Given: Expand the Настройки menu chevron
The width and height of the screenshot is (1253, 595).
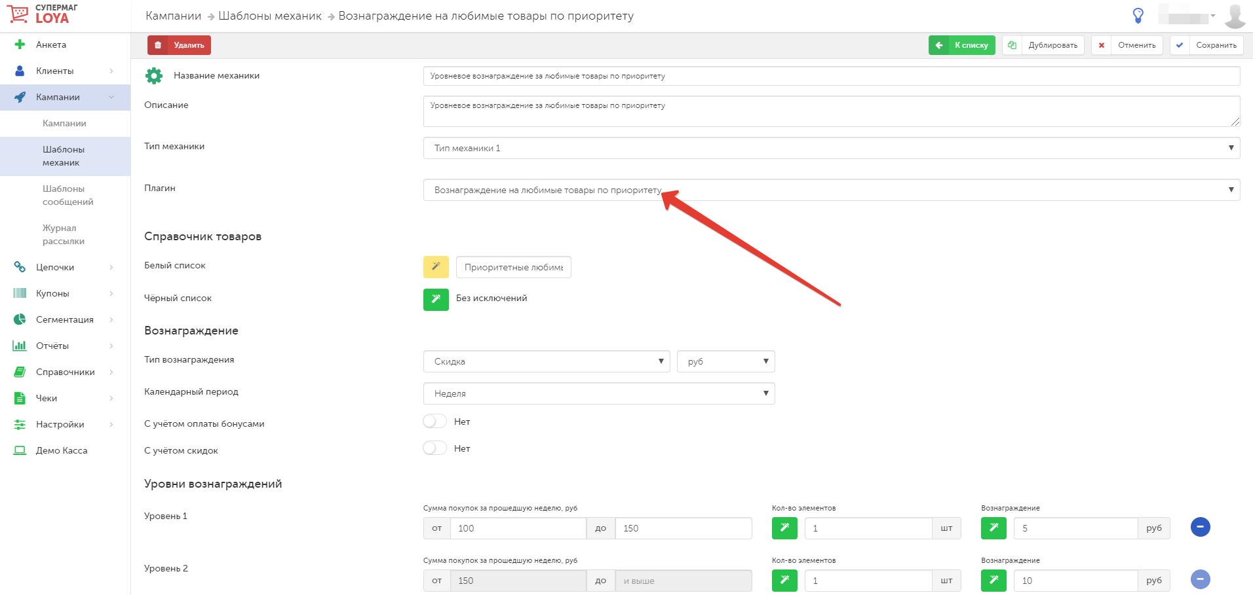Looking at the screenshot, I should coord(111,424).
